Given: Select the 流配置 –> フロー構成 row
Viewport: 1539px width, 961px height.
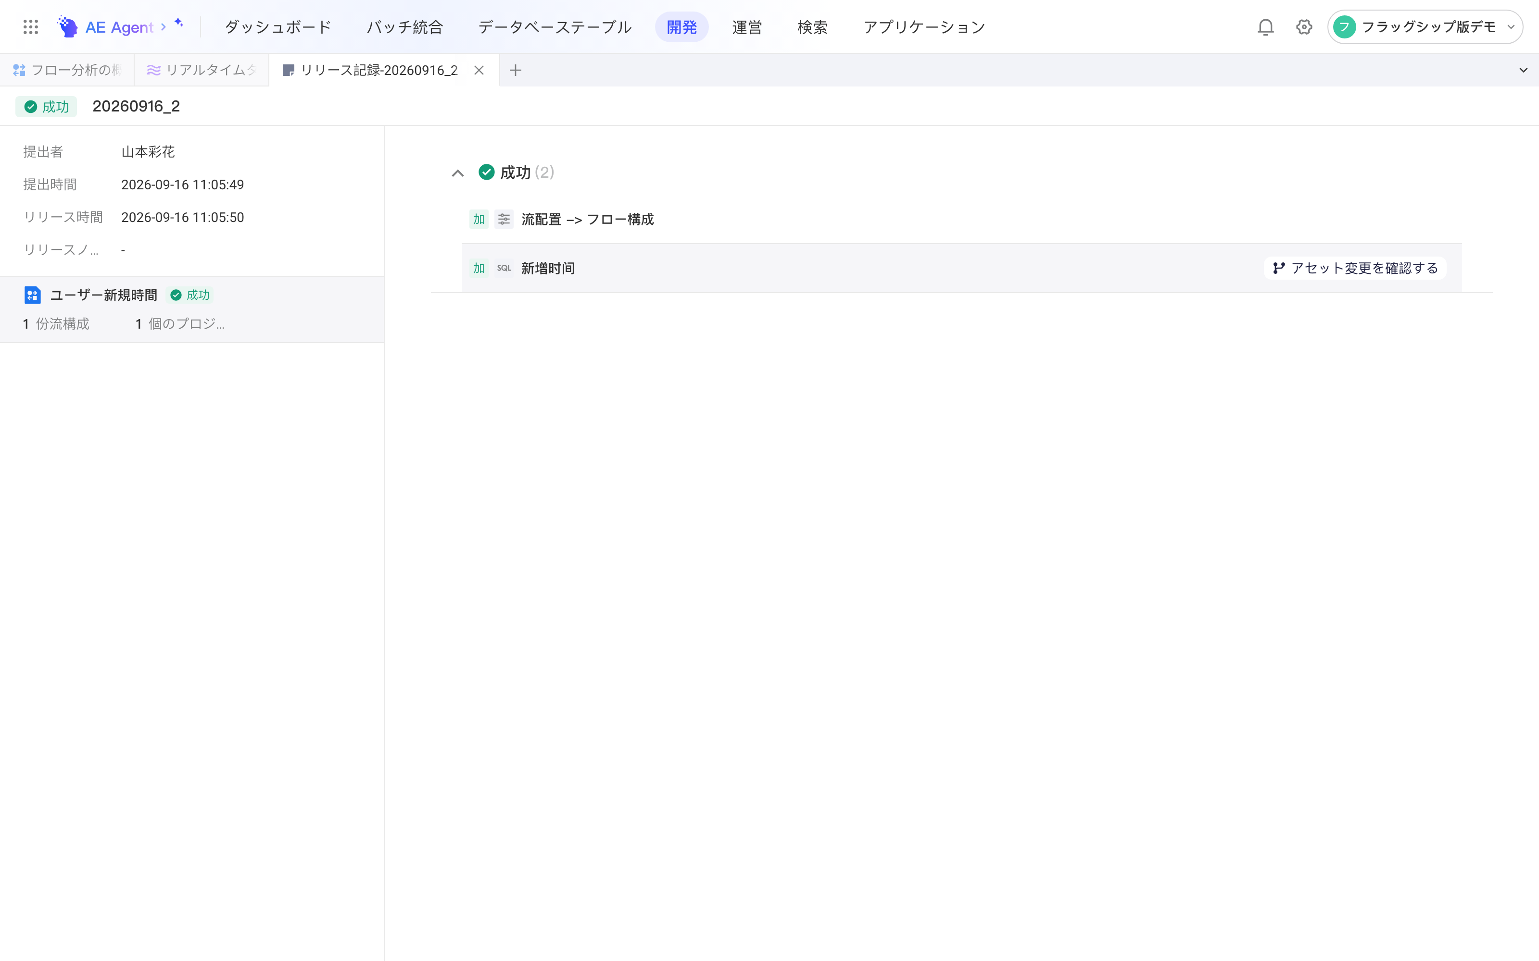Looking at the screenshot, I should pyautogui.click(x=961, y=219).
